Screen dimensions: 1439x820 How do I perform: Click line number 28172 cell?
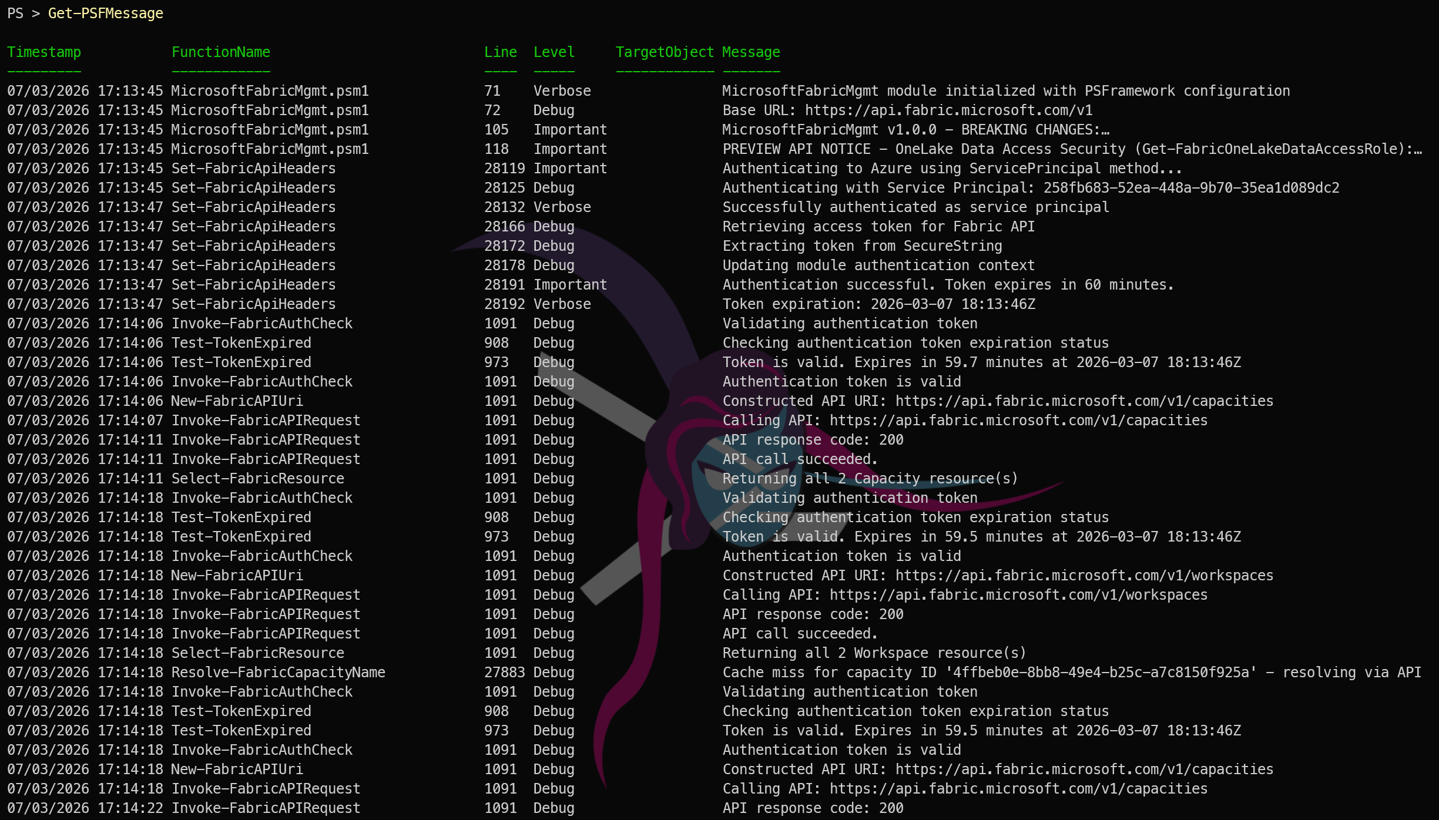505,246
